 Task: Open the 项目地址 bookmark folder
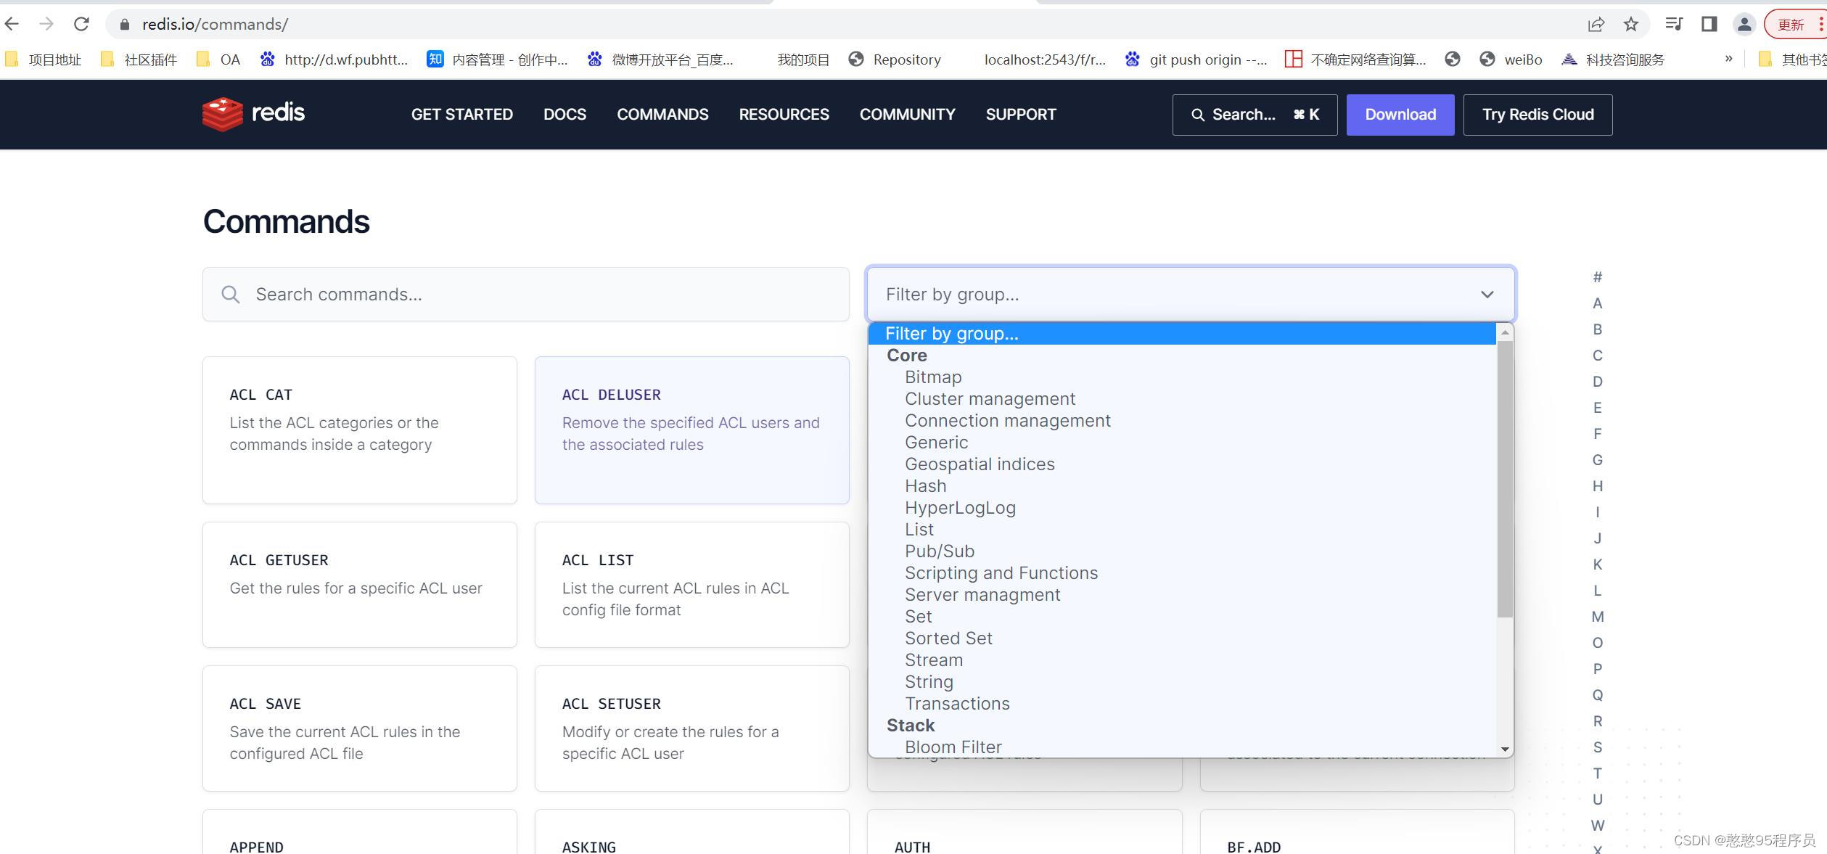coord(44,59)
